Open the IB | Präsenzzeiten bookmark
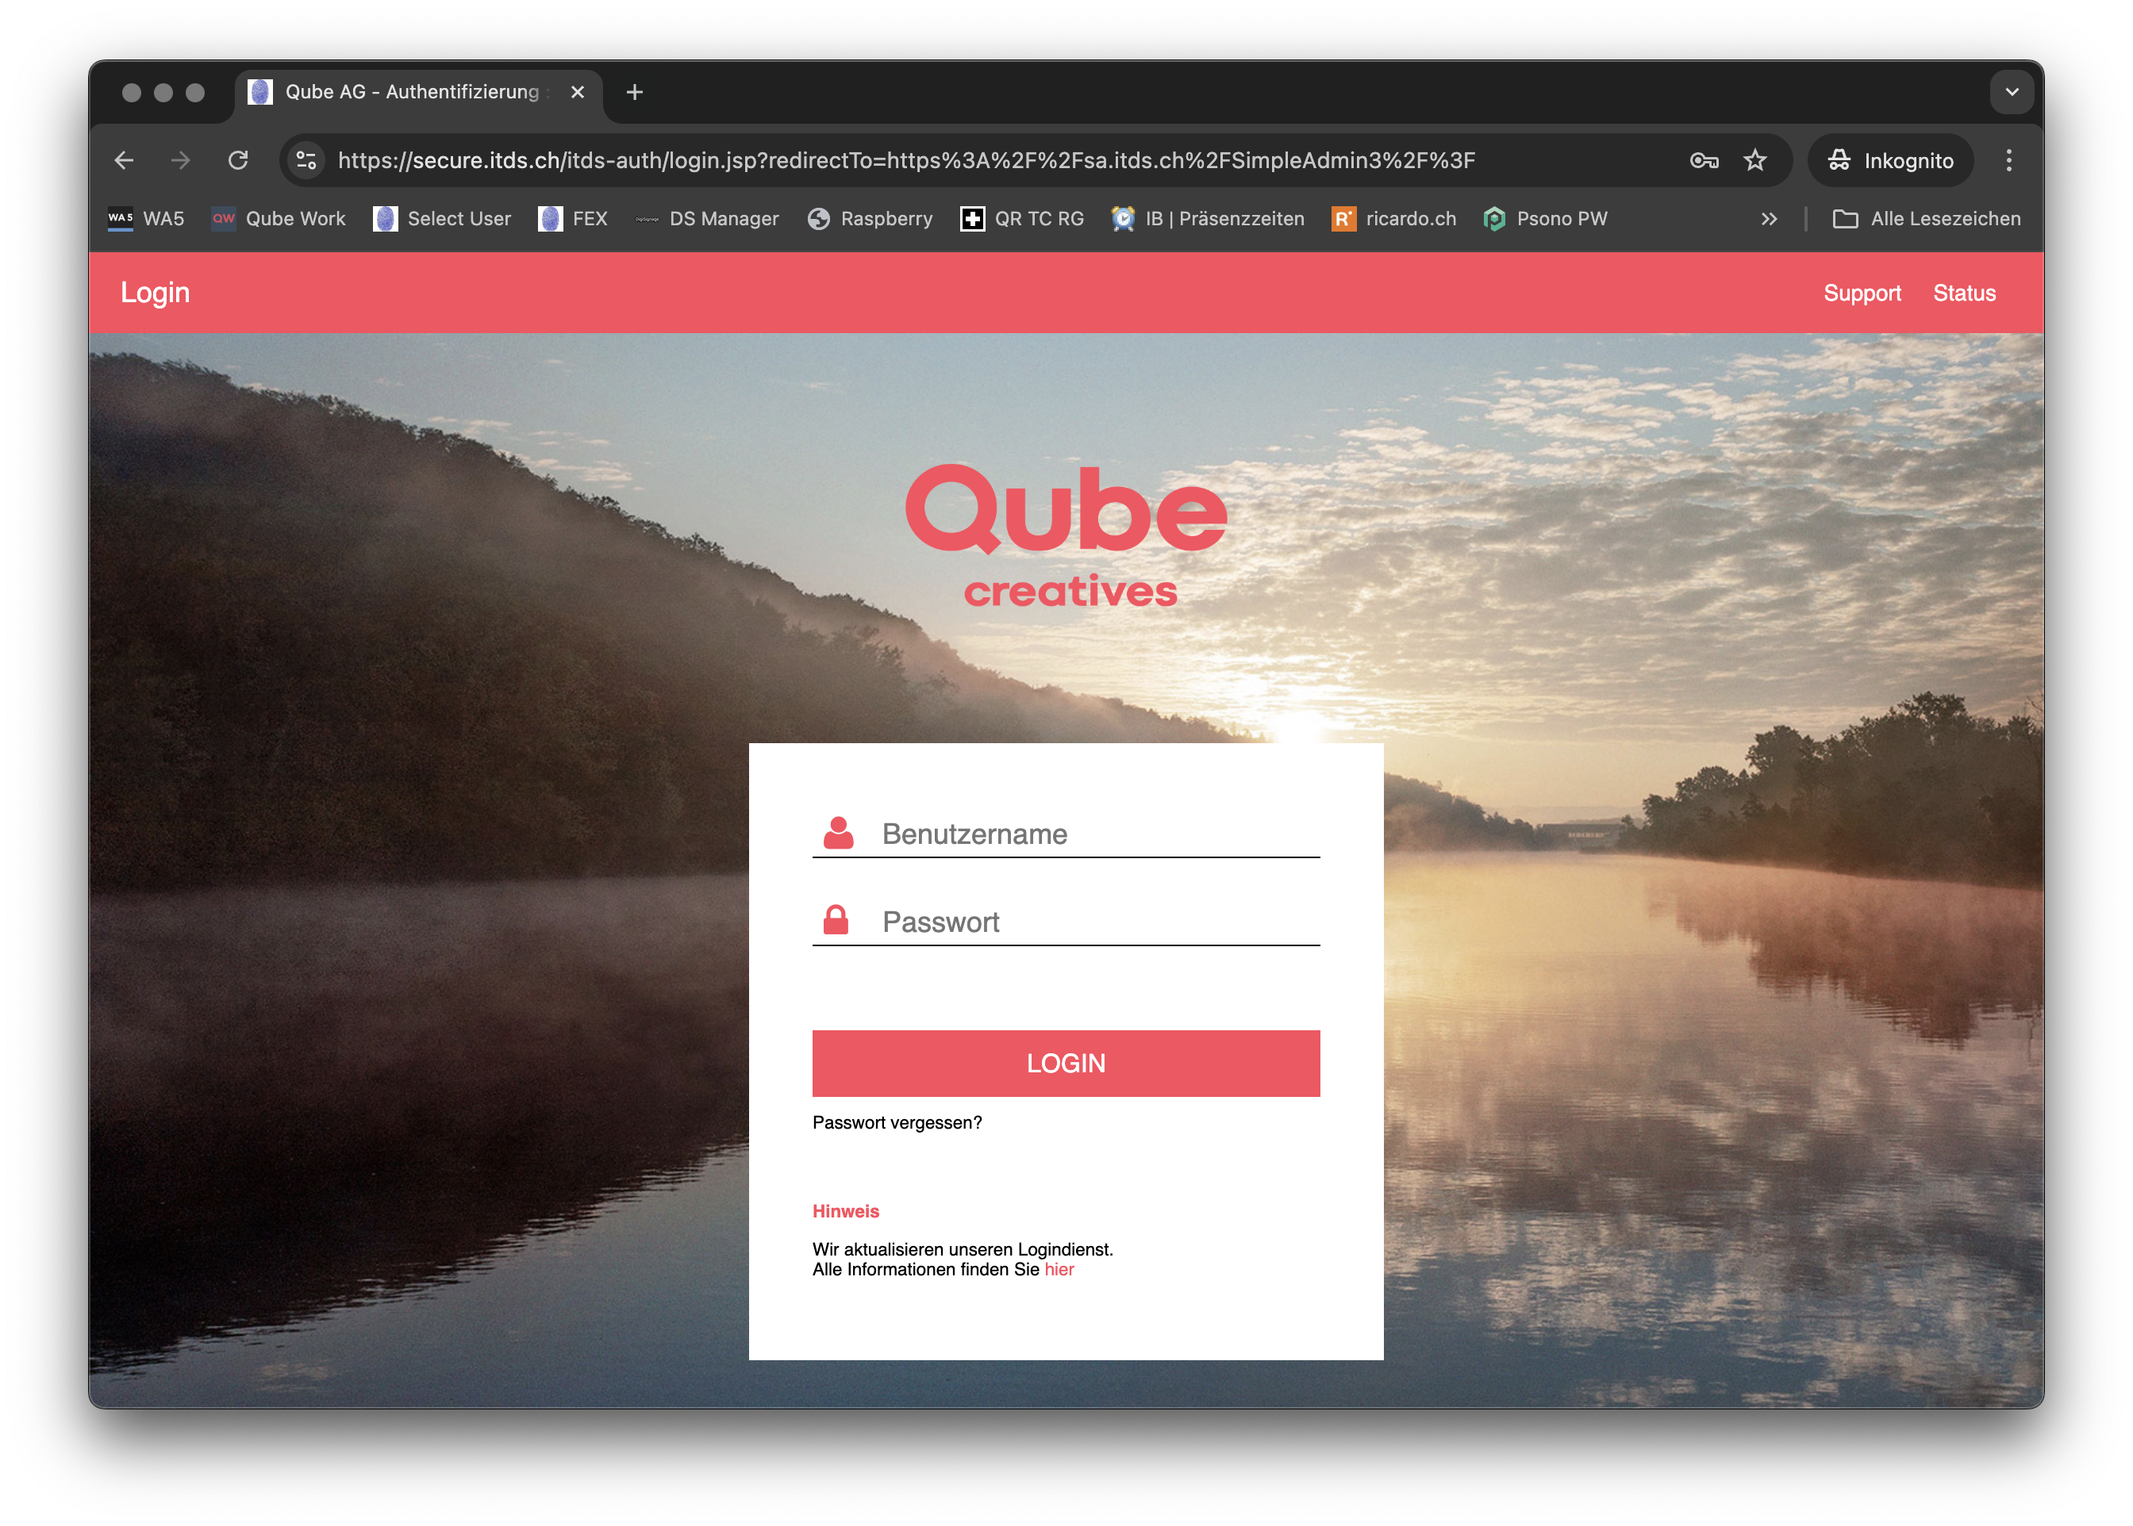Image resolution: width=2133 pixels, height=1526 pixels. [1208, 219]
